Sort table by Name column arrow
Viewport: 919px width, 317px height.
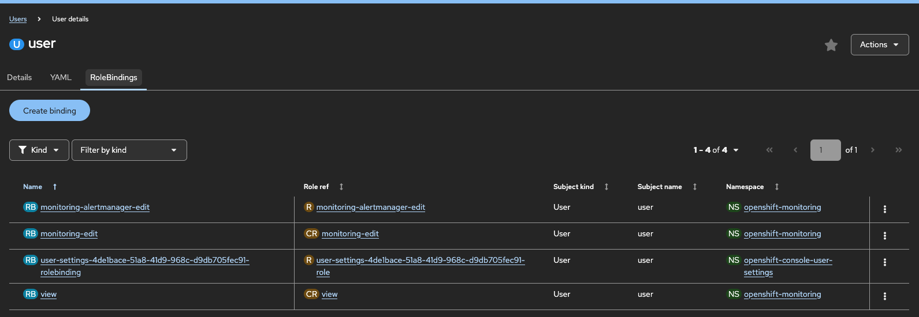pyautogui.click(x=55, y=187)
